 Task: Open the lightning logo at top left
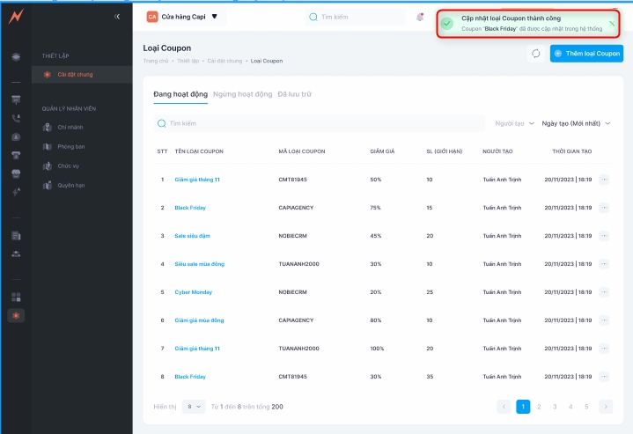click(16, 17)
